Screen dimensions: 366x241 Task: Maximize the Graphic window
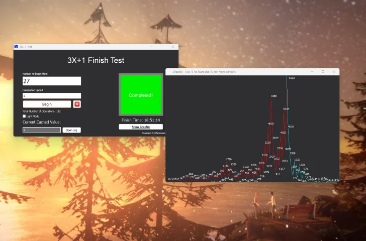tap(323, 72)
